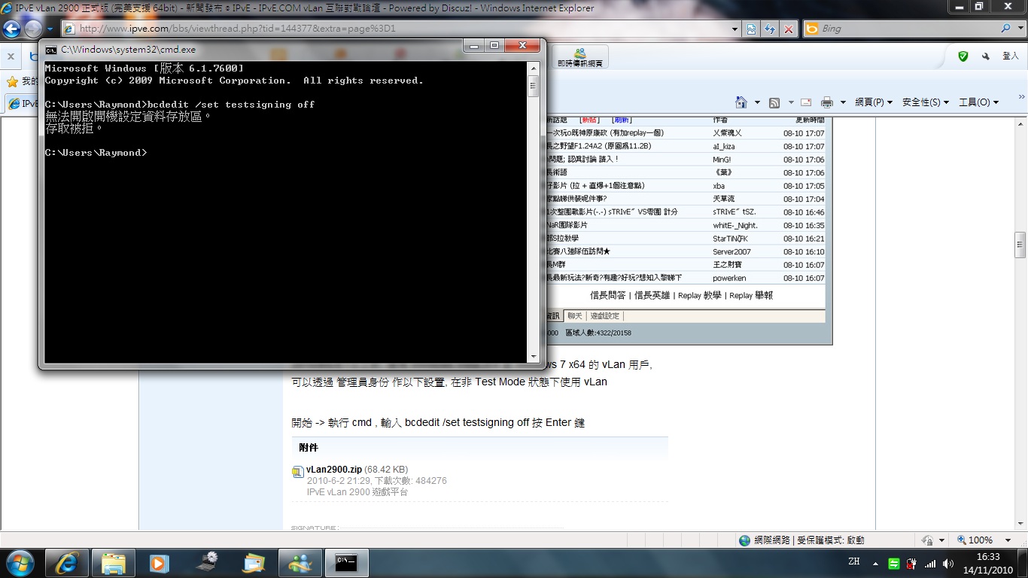Image resolution: width=1028 pixels, height=578 pixels.
Task: Expand the 網頁(P) Page dropdown menu
Action: point(873,102)
